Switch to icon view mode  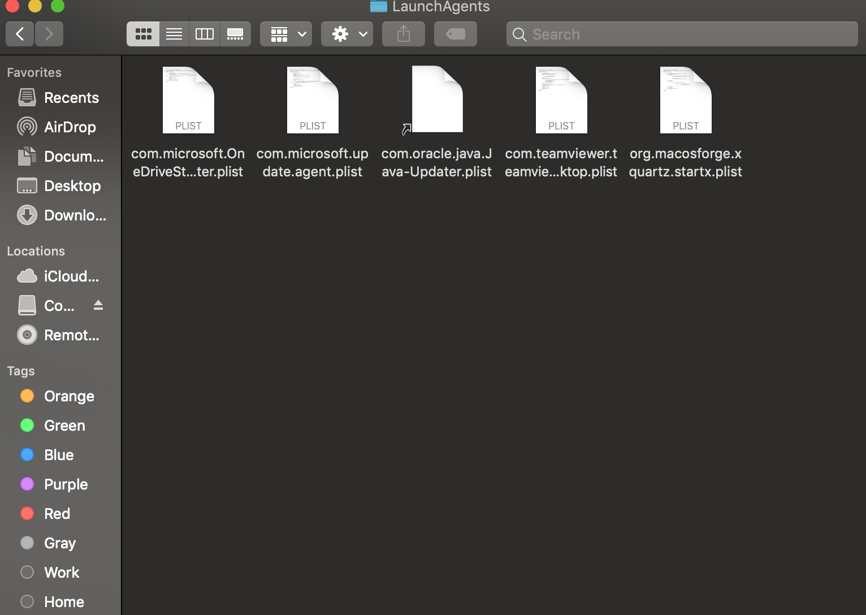[142, 34]
